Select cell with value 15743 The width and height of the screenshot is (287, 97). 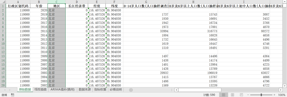click(x=193, y=14)
